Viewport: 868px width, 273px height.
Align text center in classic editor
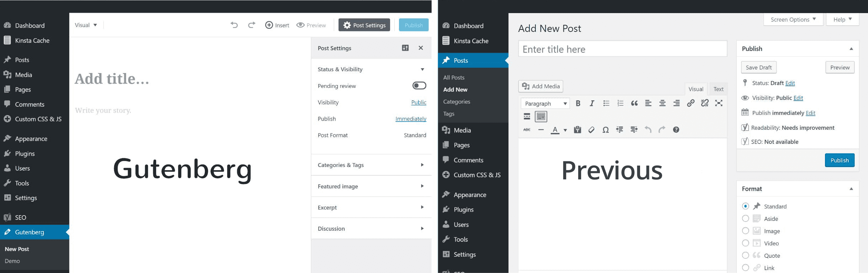pos(662,103)
